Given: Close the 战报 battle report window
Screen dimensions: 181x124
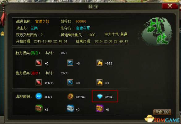Looking at the screenshot, I should click(170, 6).
